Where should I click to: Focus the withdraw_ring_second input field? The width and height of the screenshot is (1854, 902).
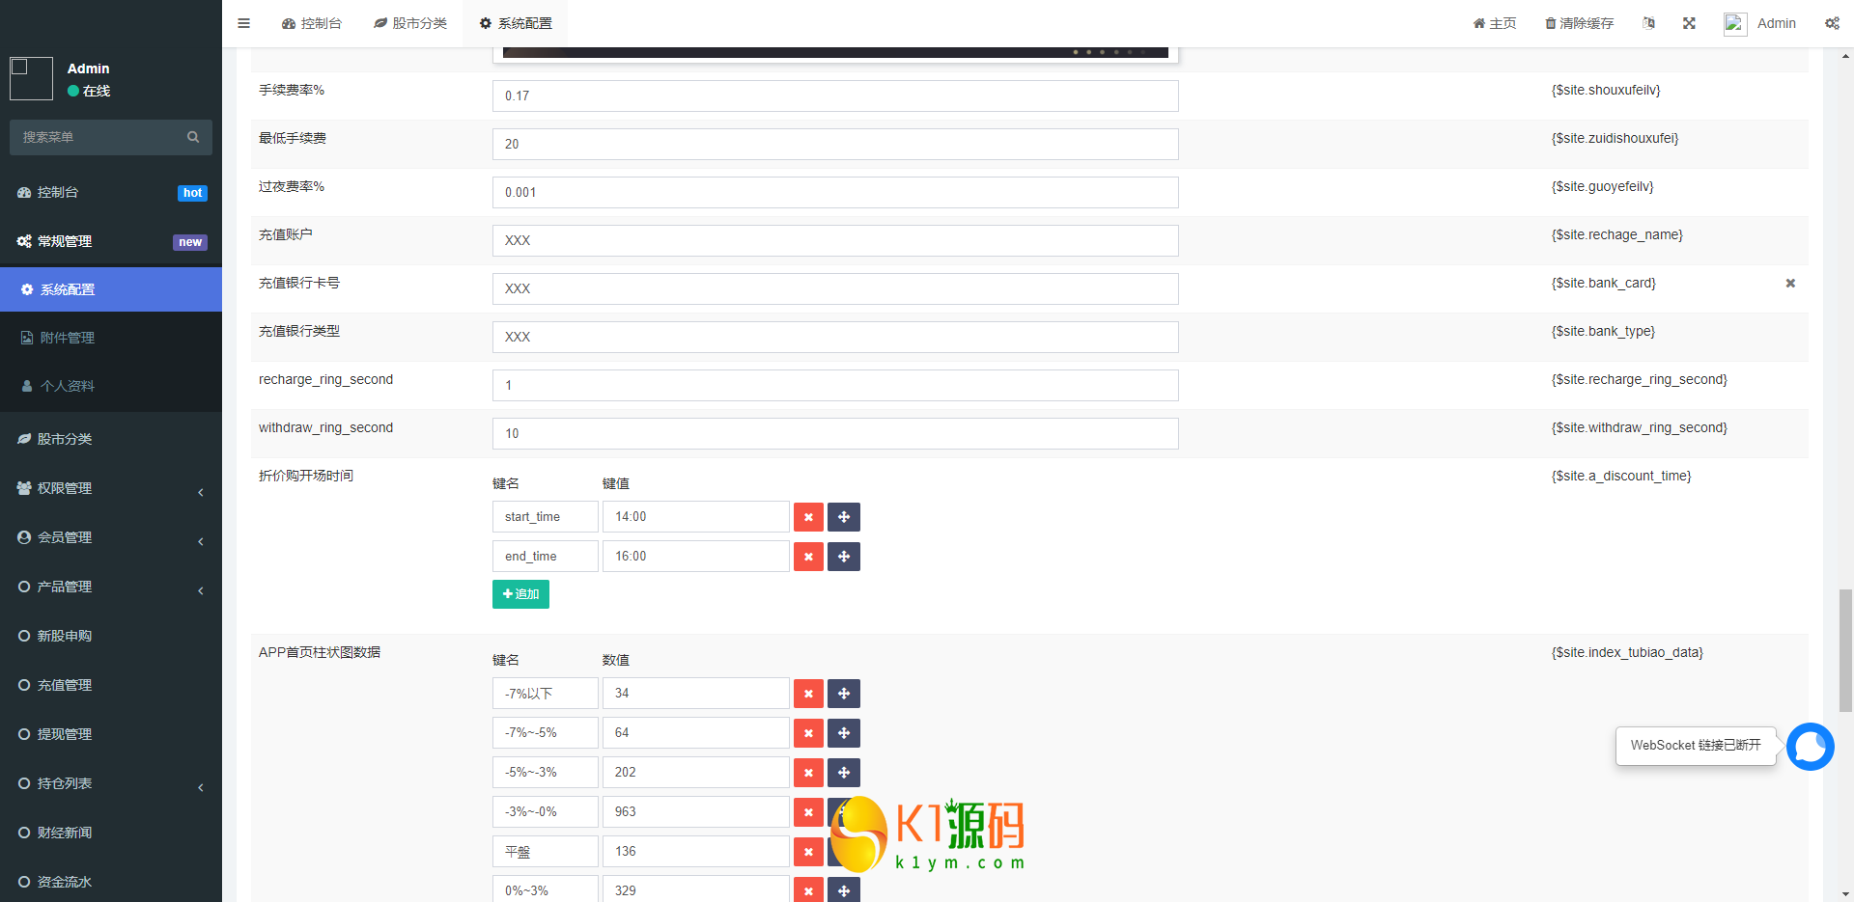(835, 433)
